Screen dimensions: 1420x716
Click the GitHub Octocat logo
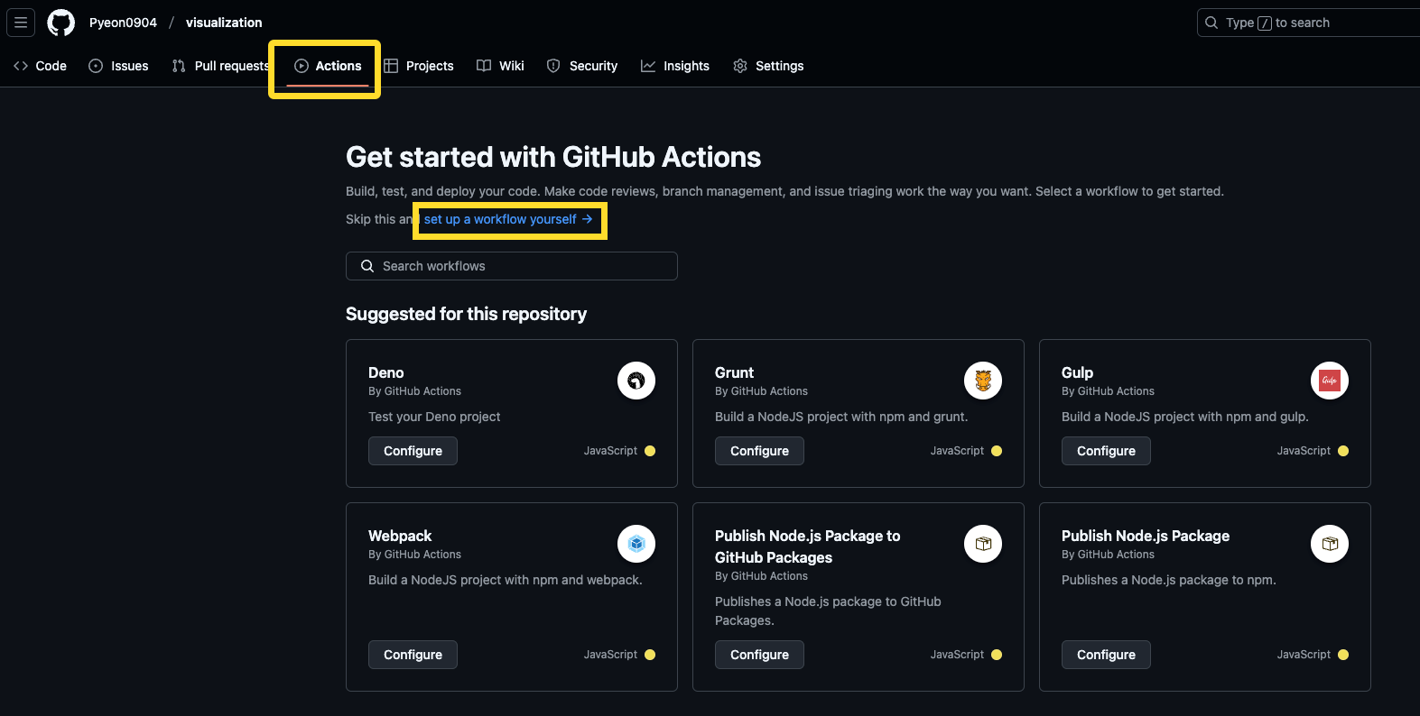[x=61, y=23]
